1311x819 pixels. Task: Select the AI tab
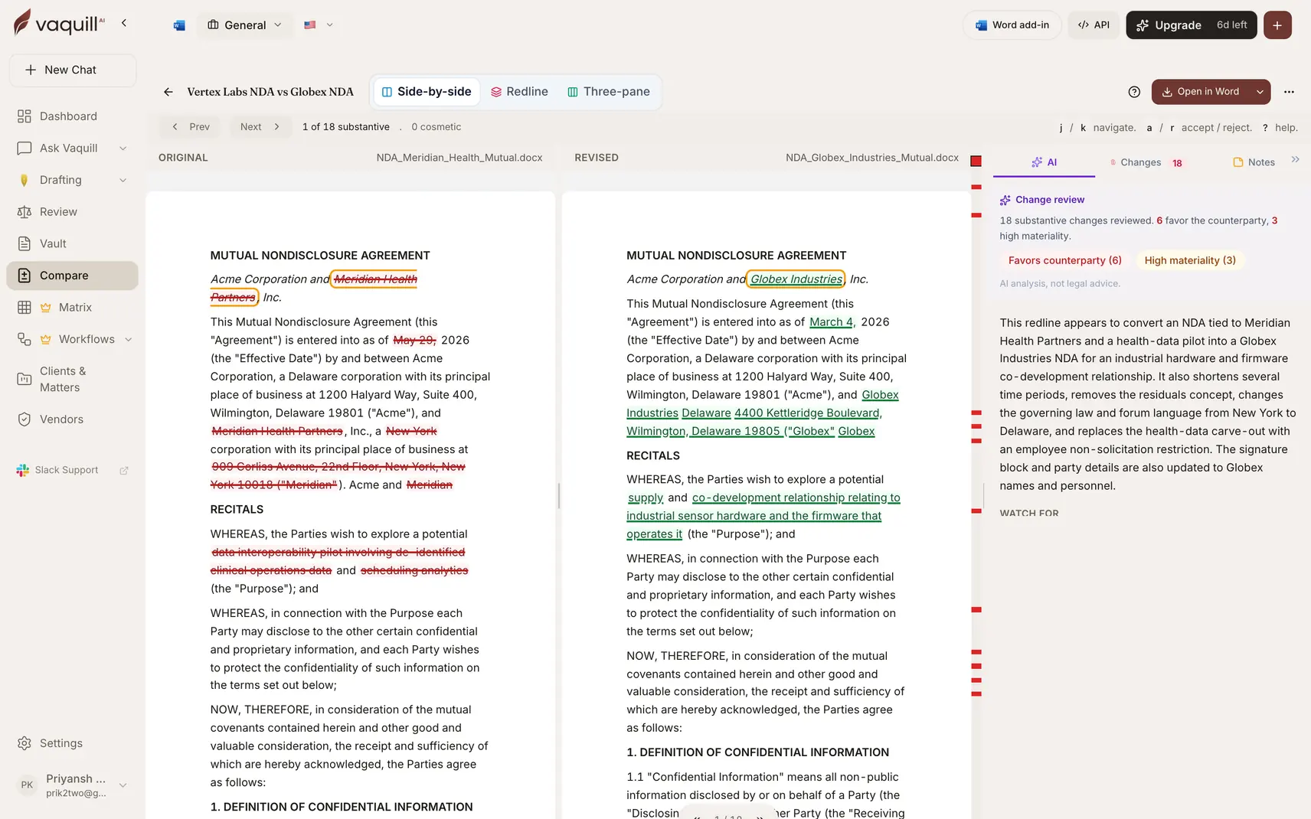click(1044, 162)
